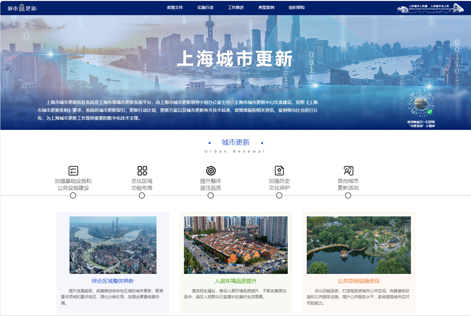Image resolution: width=471 pixels, height=316 pixels.
Task: Click the target icon for 提升整体居住品质
Action: coord(211,170)
